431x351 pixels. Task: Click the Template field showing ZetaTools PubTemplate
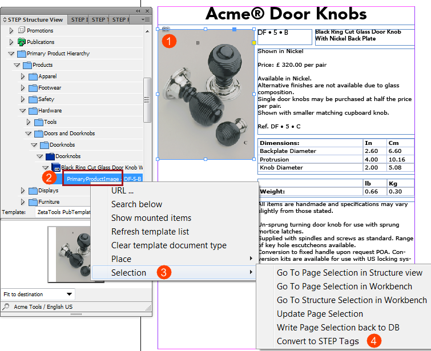tap(63, 212)
